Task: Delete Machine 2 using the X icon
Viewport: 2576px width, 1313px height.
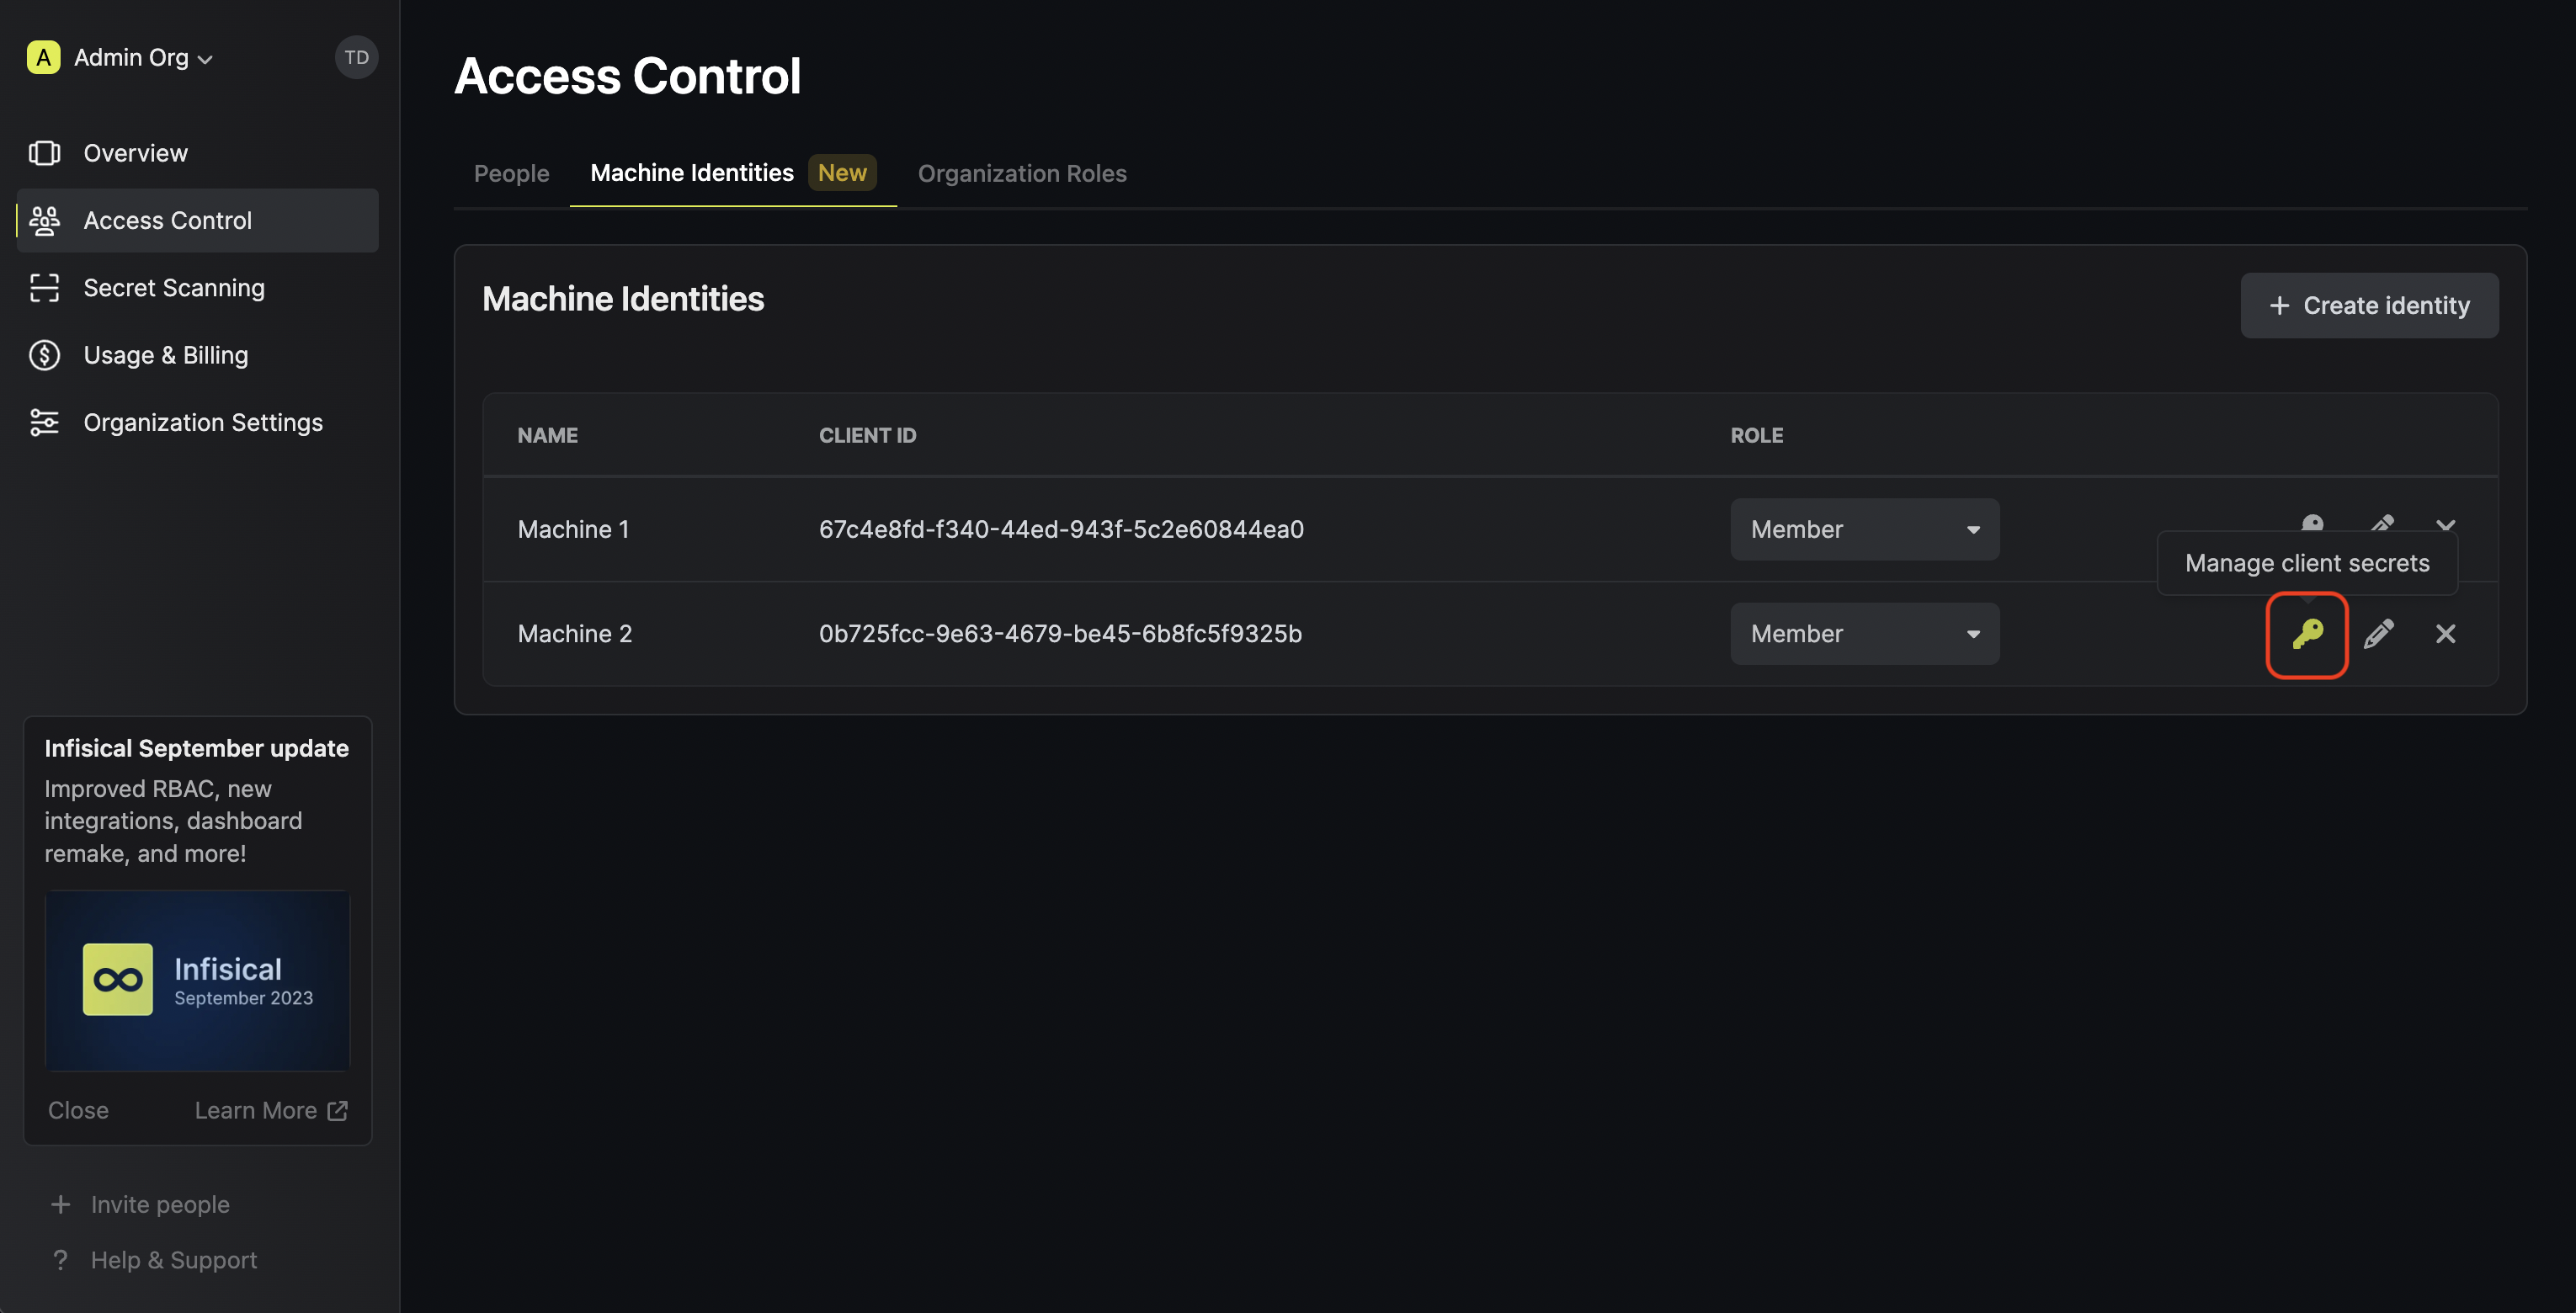Action: (x=2445, y=634)
